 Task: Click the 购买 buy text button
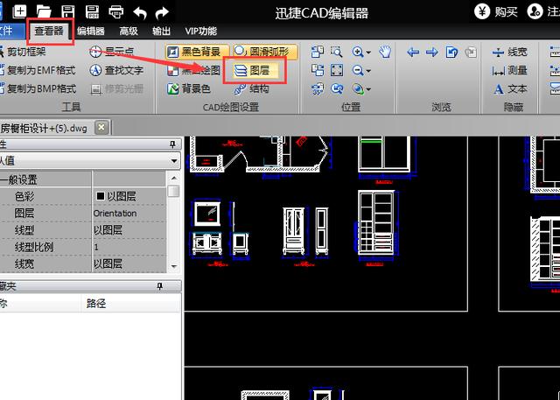(506, 12)
